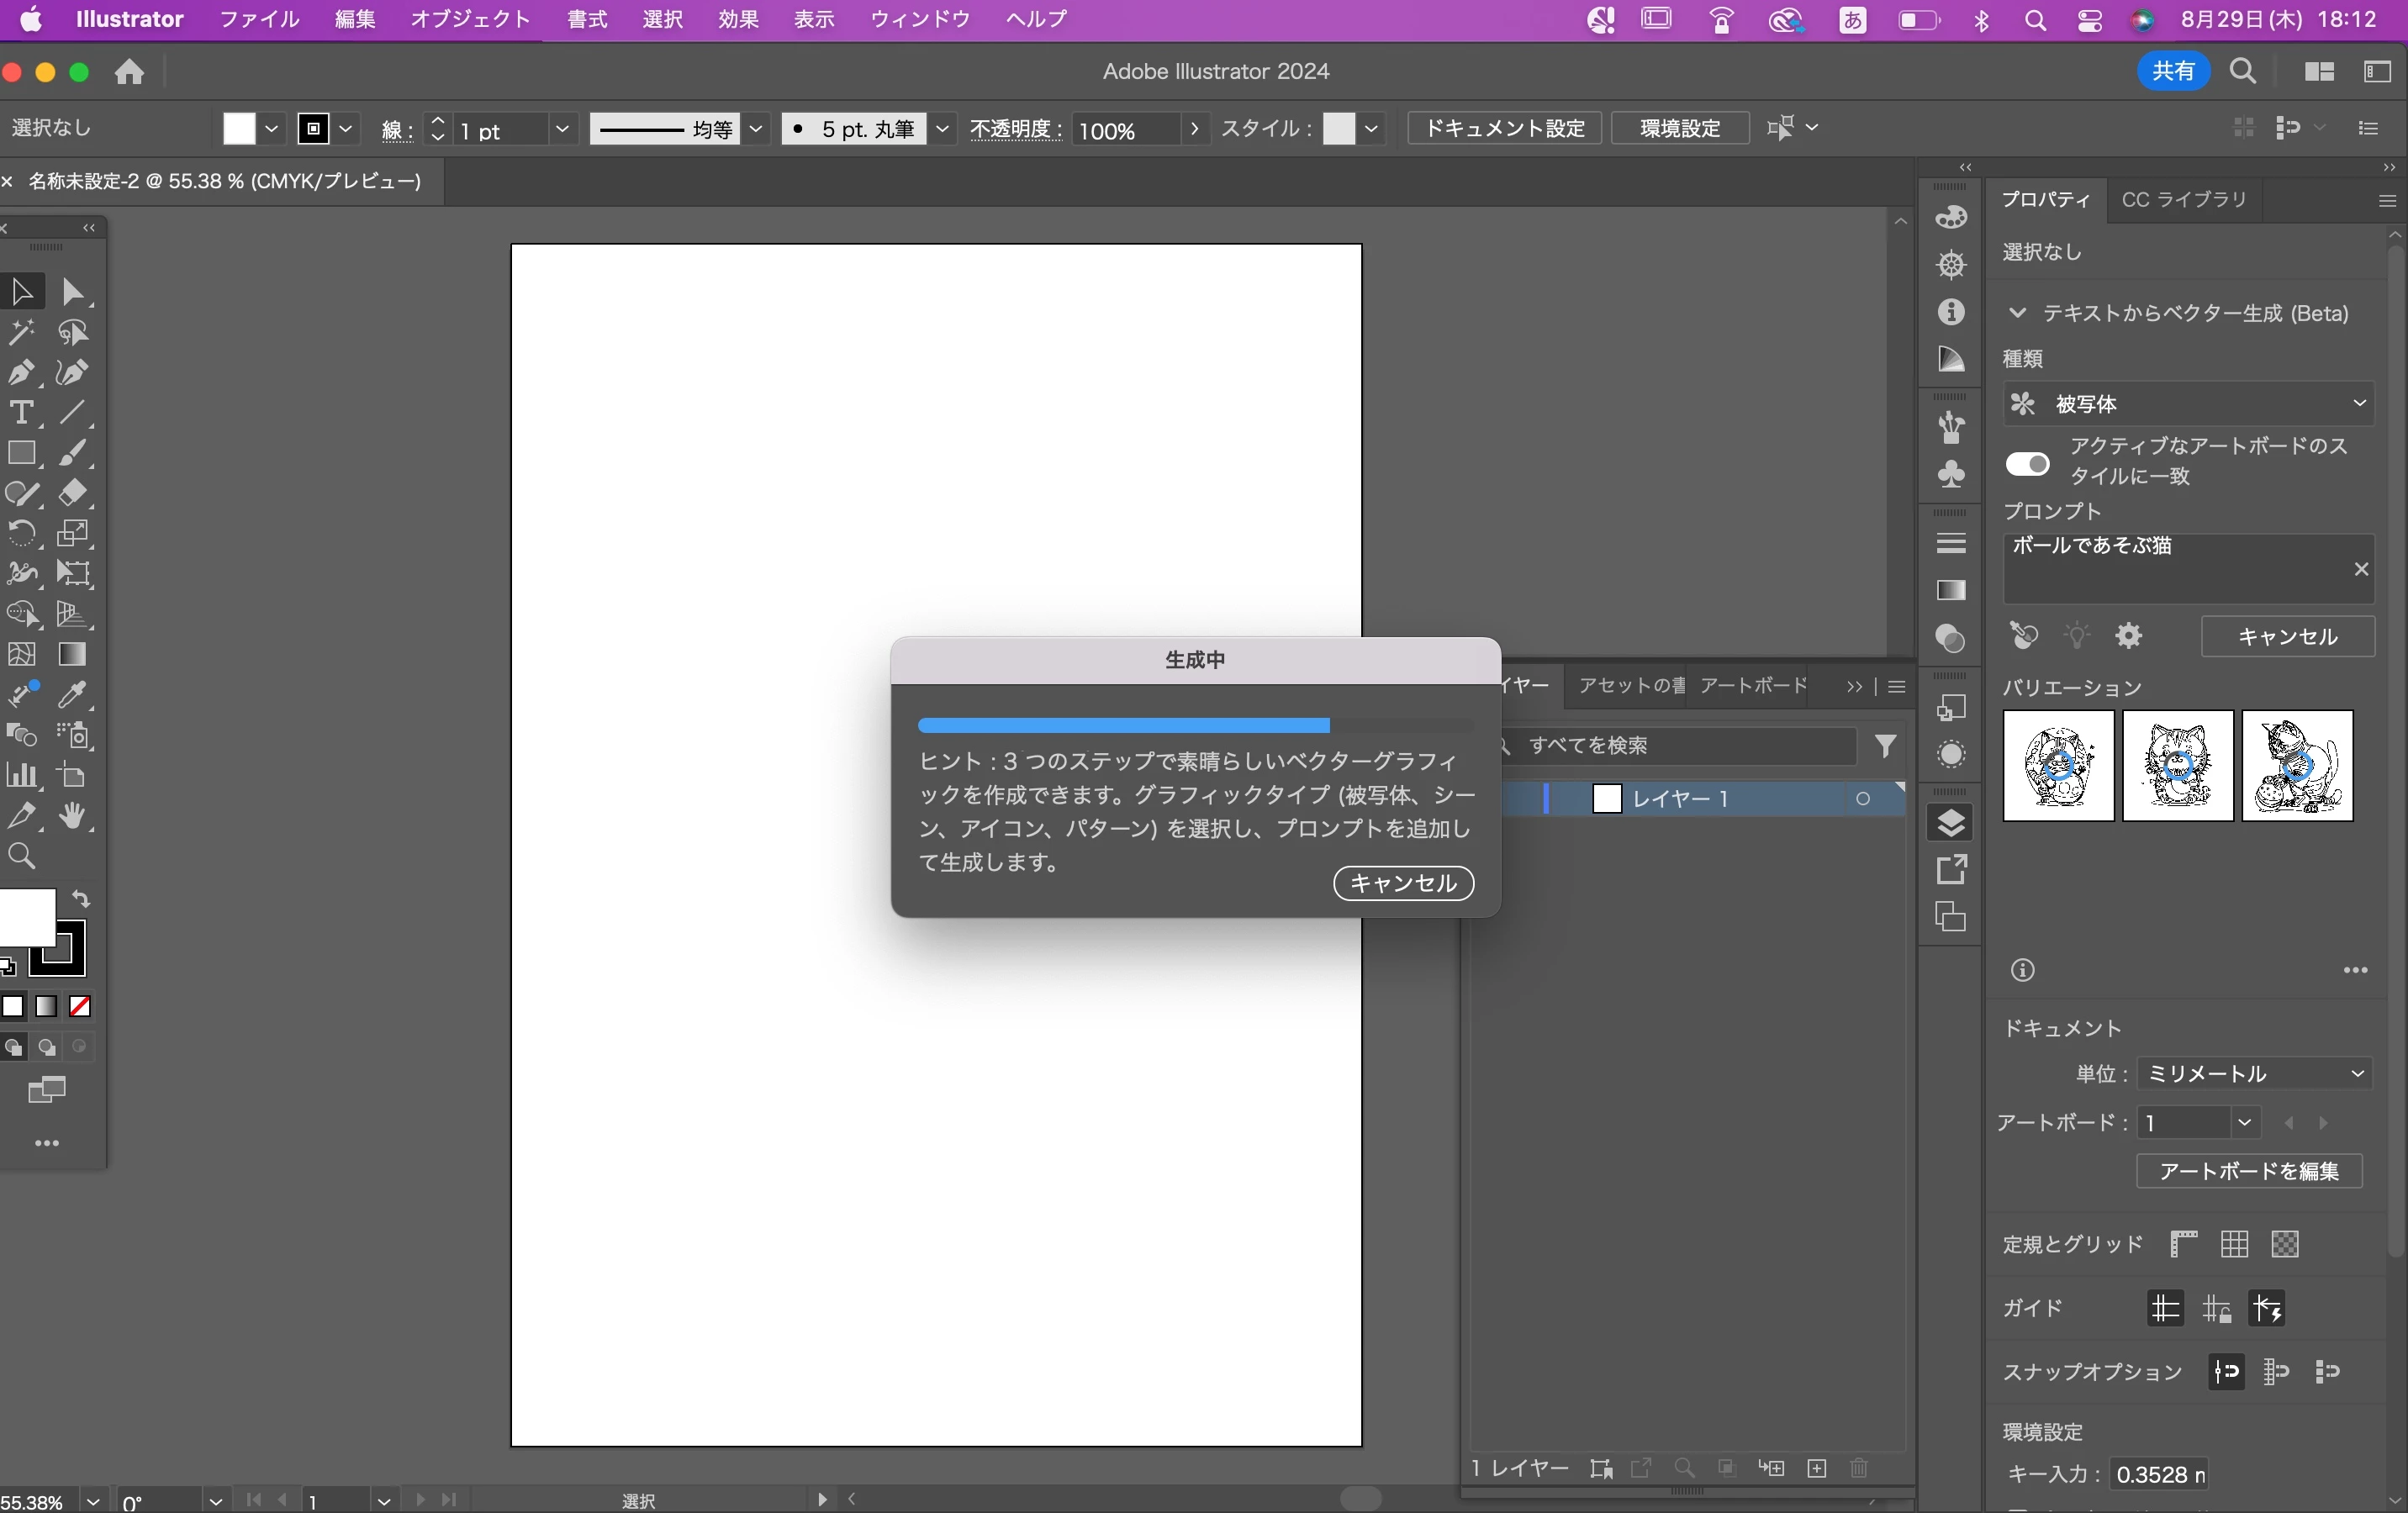Click the generation settings gear icon
Screen dimensions: 2408x1513
pos(2129,636)
